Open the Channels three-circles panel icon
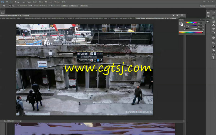This screenshot has width=216, height=135. [214, 25]
